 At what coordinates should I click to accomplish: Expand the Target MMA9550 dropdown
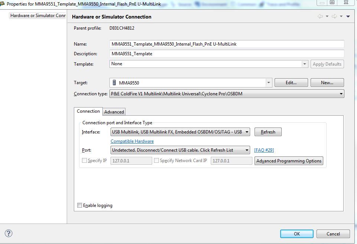tap(269, 83)
